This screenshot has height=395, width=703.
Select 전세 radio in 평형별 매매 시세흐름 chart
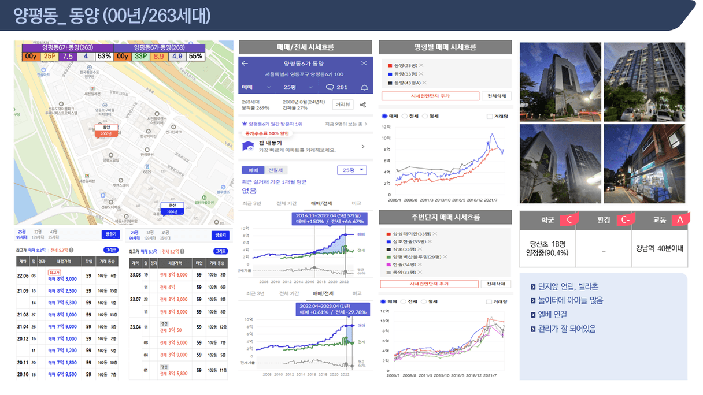tap(404, 116)
